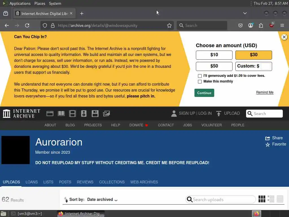Open the UPLOAD link
Viewport: 289px width, 217px height.
228,113
